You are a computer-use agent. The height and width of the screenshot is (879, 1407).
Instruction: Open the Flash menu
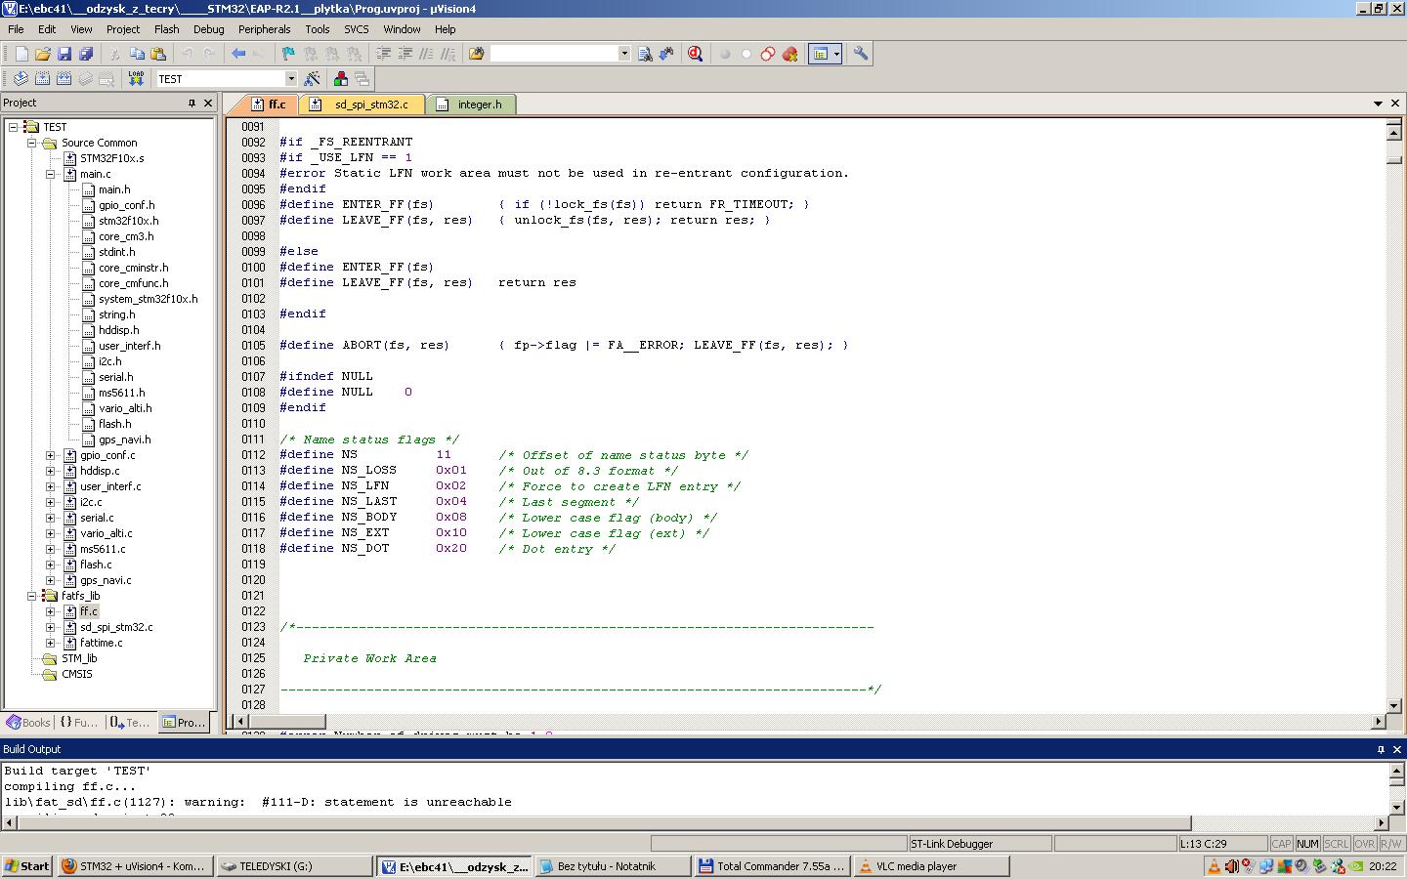167,29
